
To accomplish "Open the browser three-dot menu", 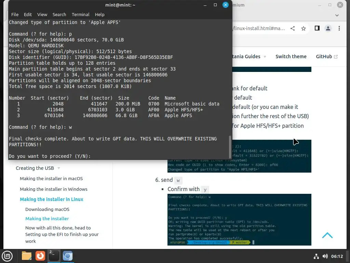I will pyautogui.click(x=339, y=28).
